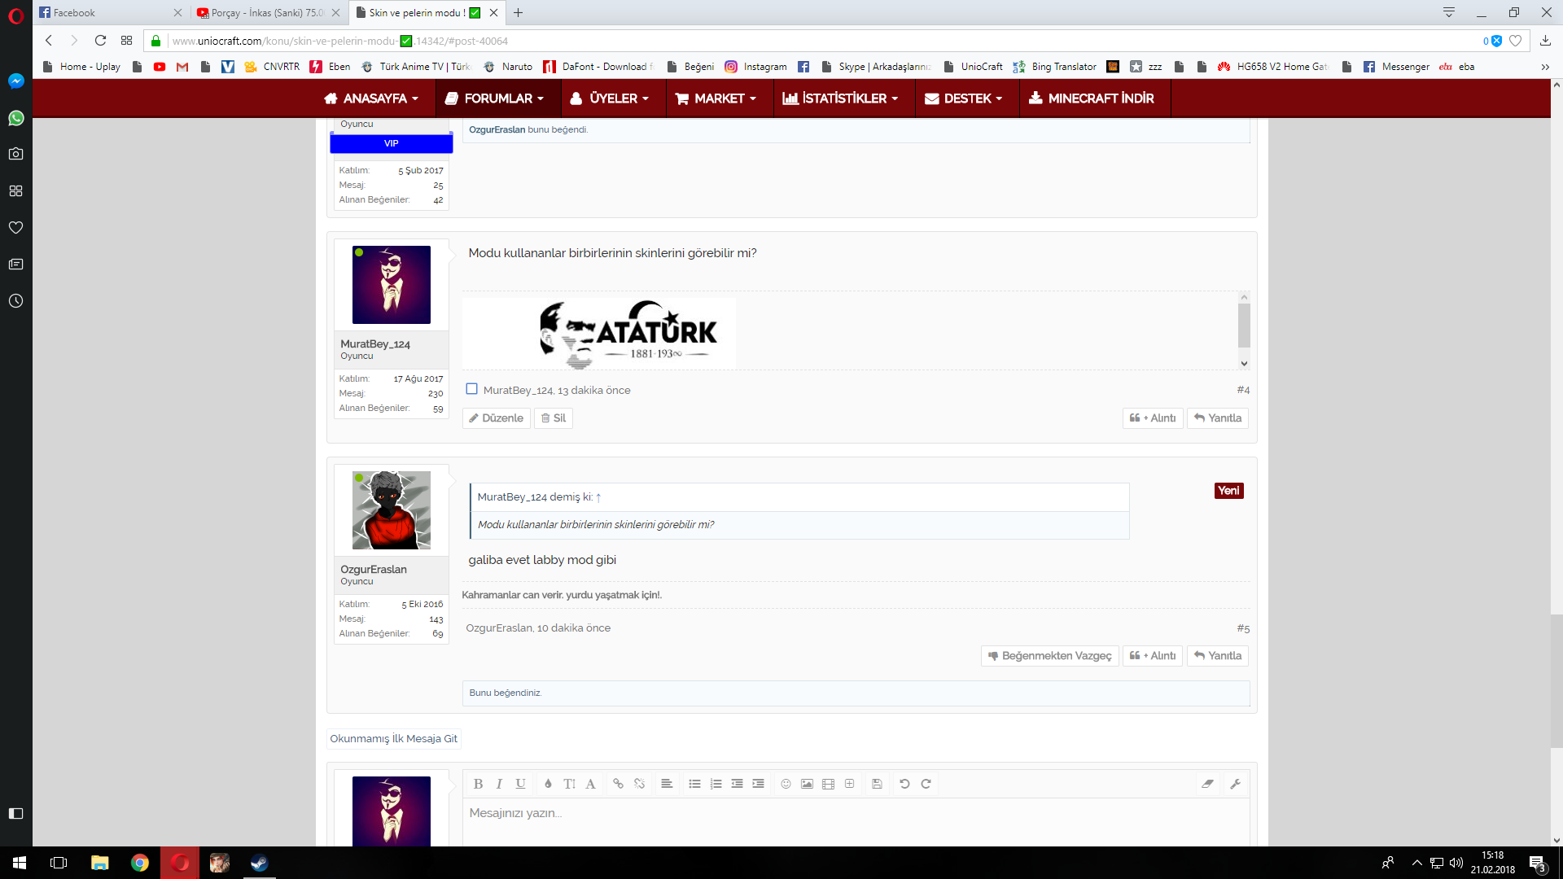Open Steam from the Windows taskbar
Screen dimensions: 1563x879
[x=259, y=863]
